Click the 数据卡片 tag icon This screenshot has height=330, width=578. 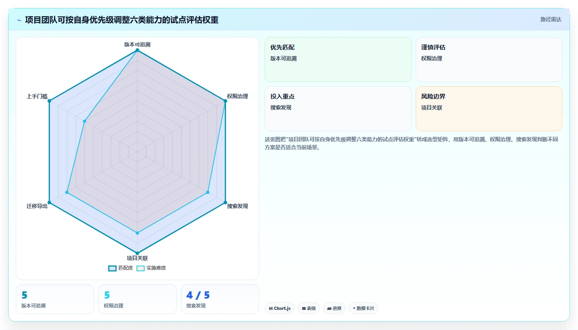[x=354, y=309]
